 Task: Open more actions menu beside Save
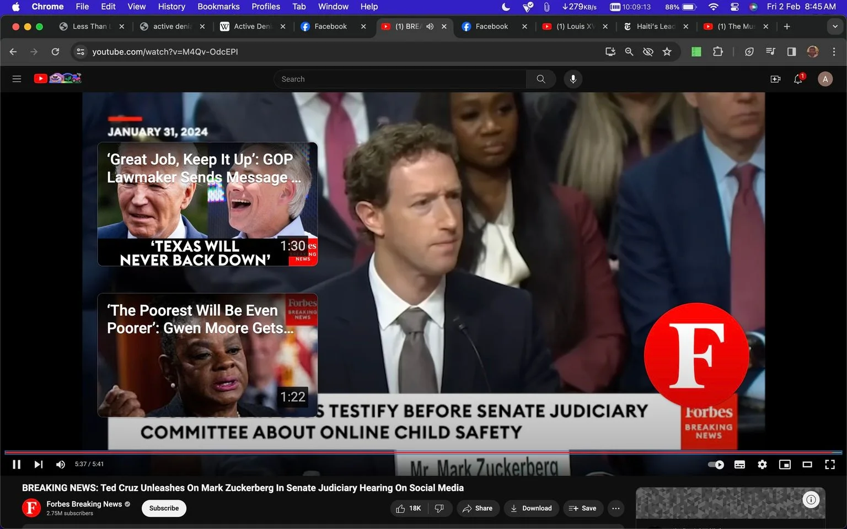tap(616, 508)
